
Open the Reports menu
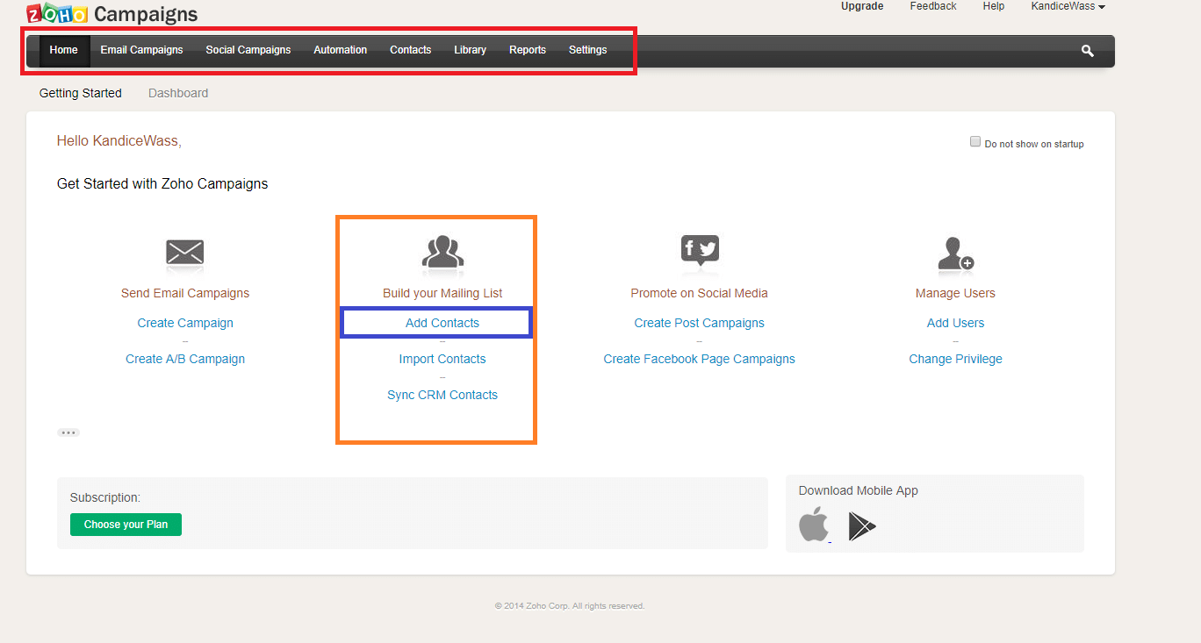tap(528, 50)
